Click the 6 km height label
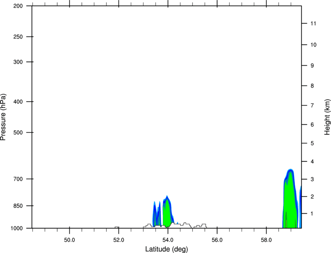Screen dimensions: 331x253 [312, 125]
